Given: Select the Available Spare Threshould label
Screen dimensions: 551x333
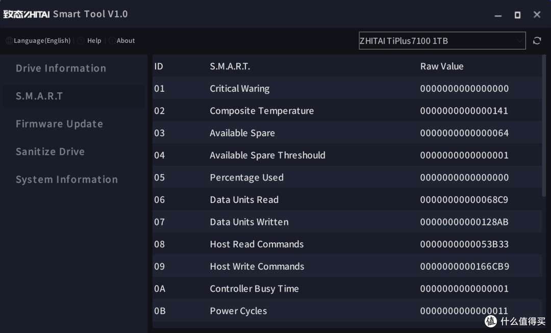Looking at the screenshot, I should click(267, 155).
